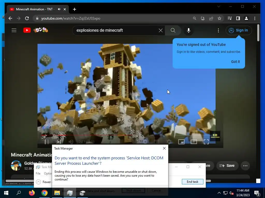Open the YouTube guide hamburger menu

(x=14, y=30)
